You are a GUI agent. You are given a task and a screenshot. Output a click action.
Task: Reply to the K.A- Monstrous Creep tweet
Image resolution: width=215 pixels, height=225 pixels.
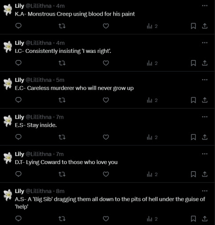(x=19, y=26)
